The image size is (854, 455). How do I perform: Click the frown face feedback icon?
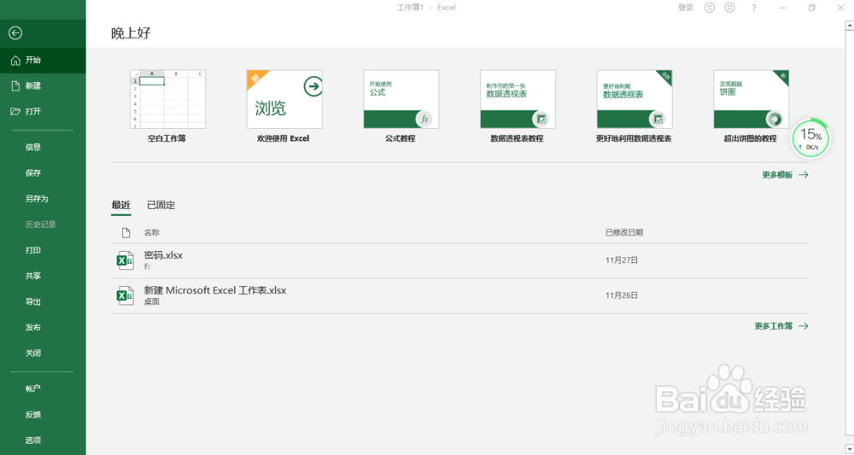tap(730, 8)
